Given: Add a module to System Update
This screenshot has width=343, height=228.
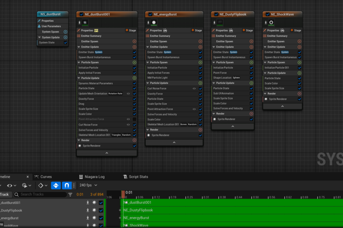Looking at the screenshot, I should [65, 38].
